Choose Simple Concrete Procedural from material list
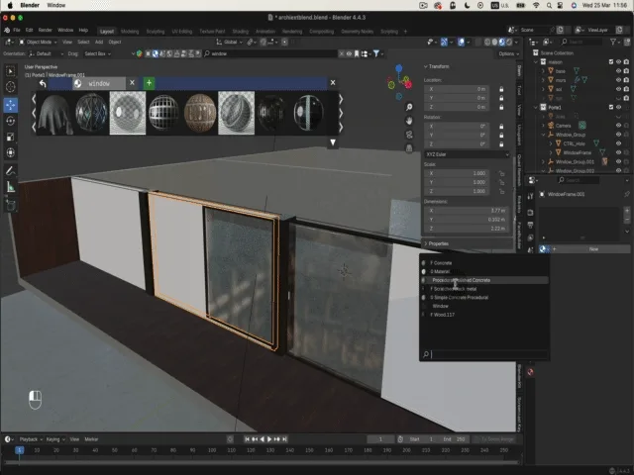634x475 pixels. click(x=461, y=297)
